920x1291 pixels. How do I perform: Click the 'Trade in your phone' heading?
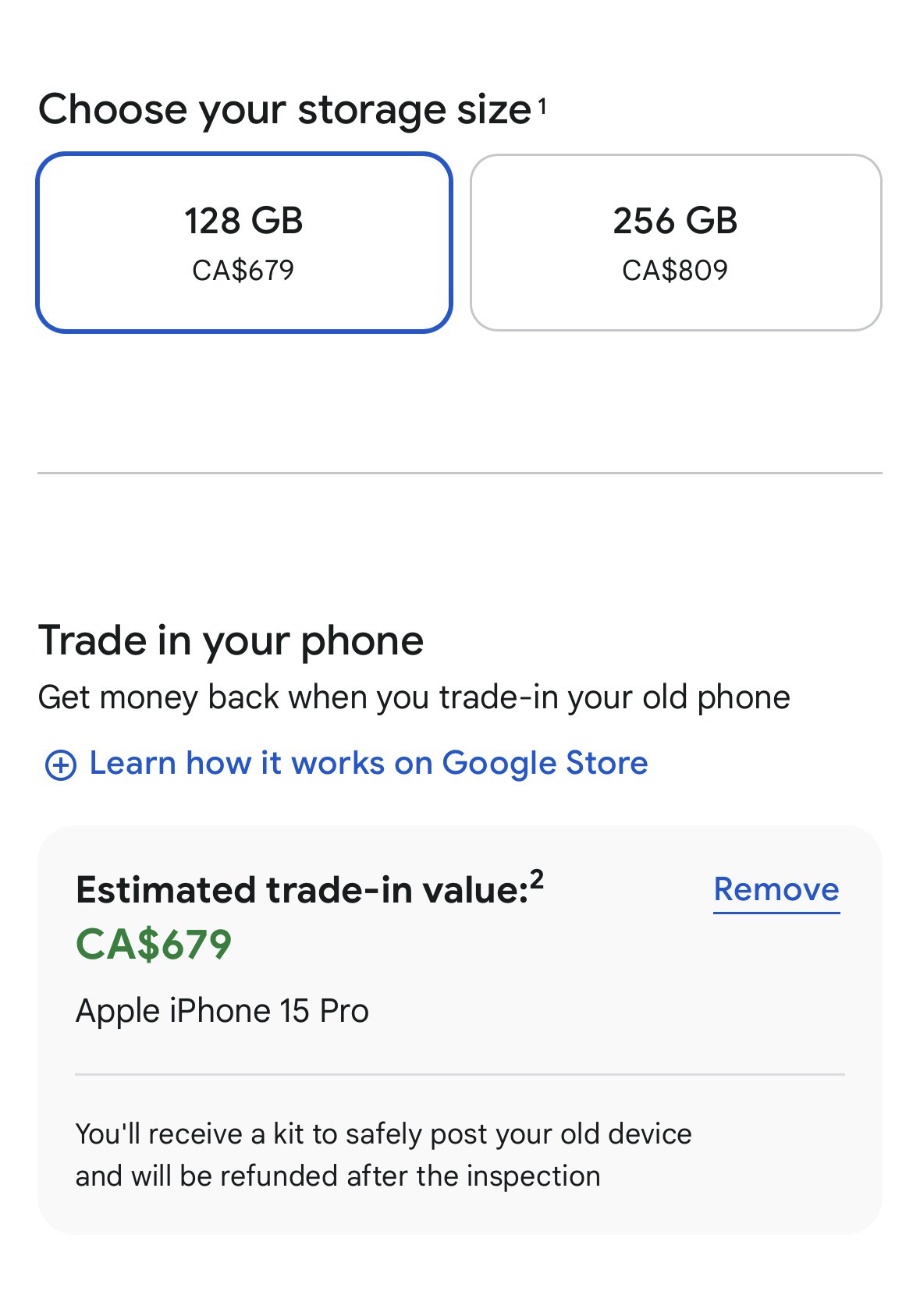pyautogui.click(x=230, y=640)
